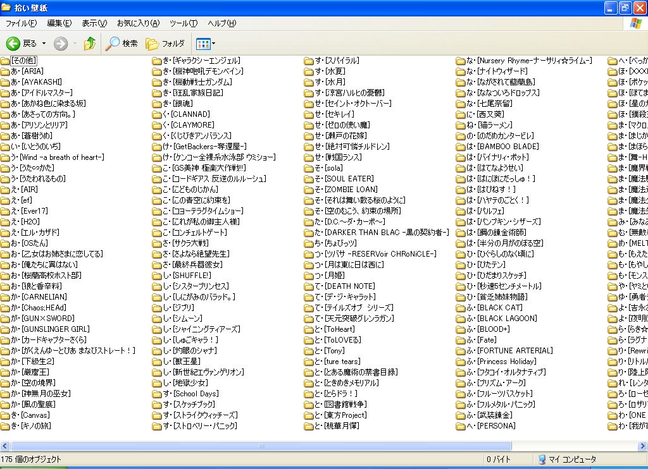
Task: Toggle the フォルダ folders pane button
Action: (165, 44)
